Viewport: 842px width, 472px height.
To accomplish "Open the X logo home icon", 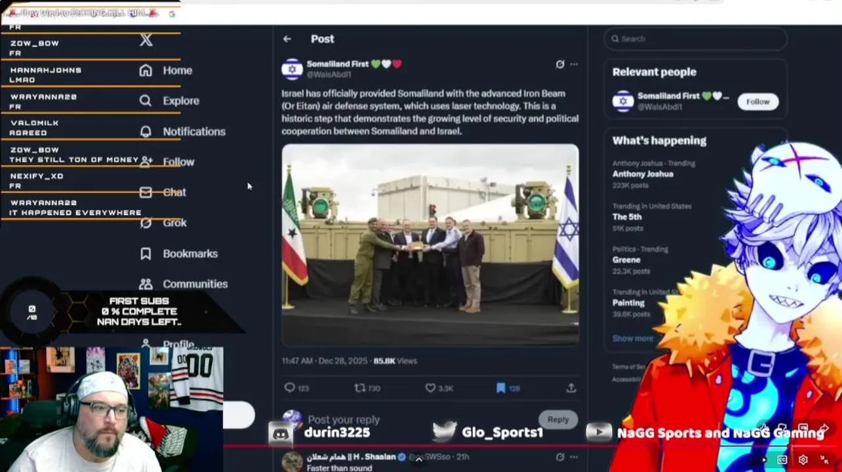I will 146,40.
